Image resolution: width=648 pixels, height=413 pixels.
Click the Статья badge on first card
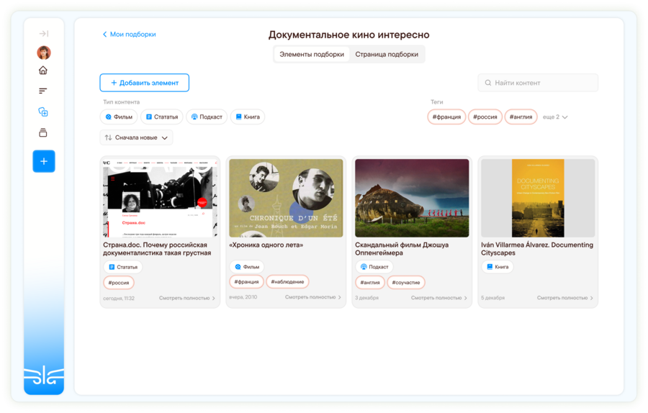pos(122,267)
